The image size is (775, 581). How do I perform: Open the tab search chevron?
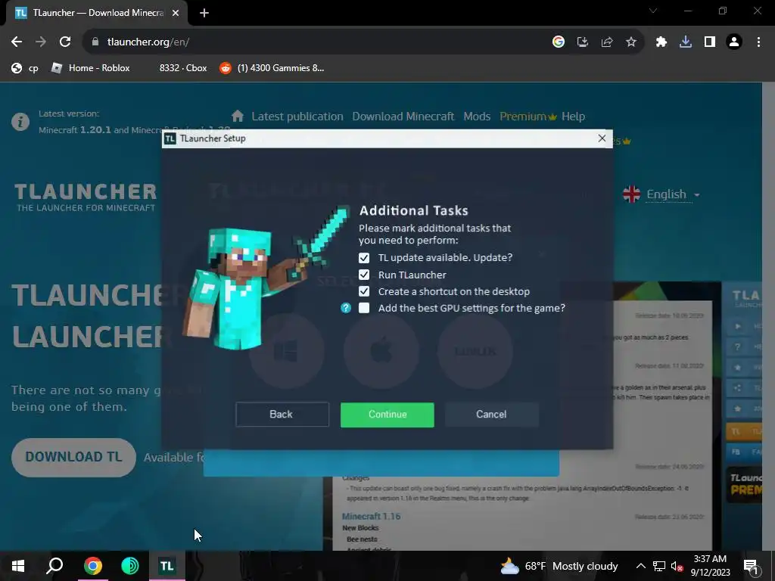[653, 11]
